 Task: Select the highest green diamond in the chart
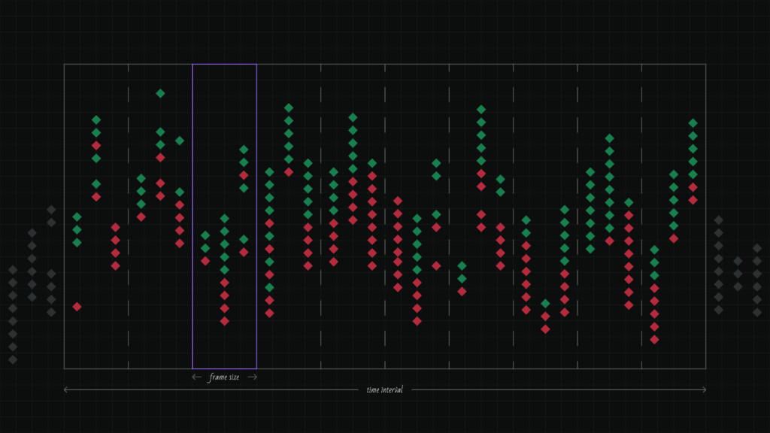tap(160, 93)
